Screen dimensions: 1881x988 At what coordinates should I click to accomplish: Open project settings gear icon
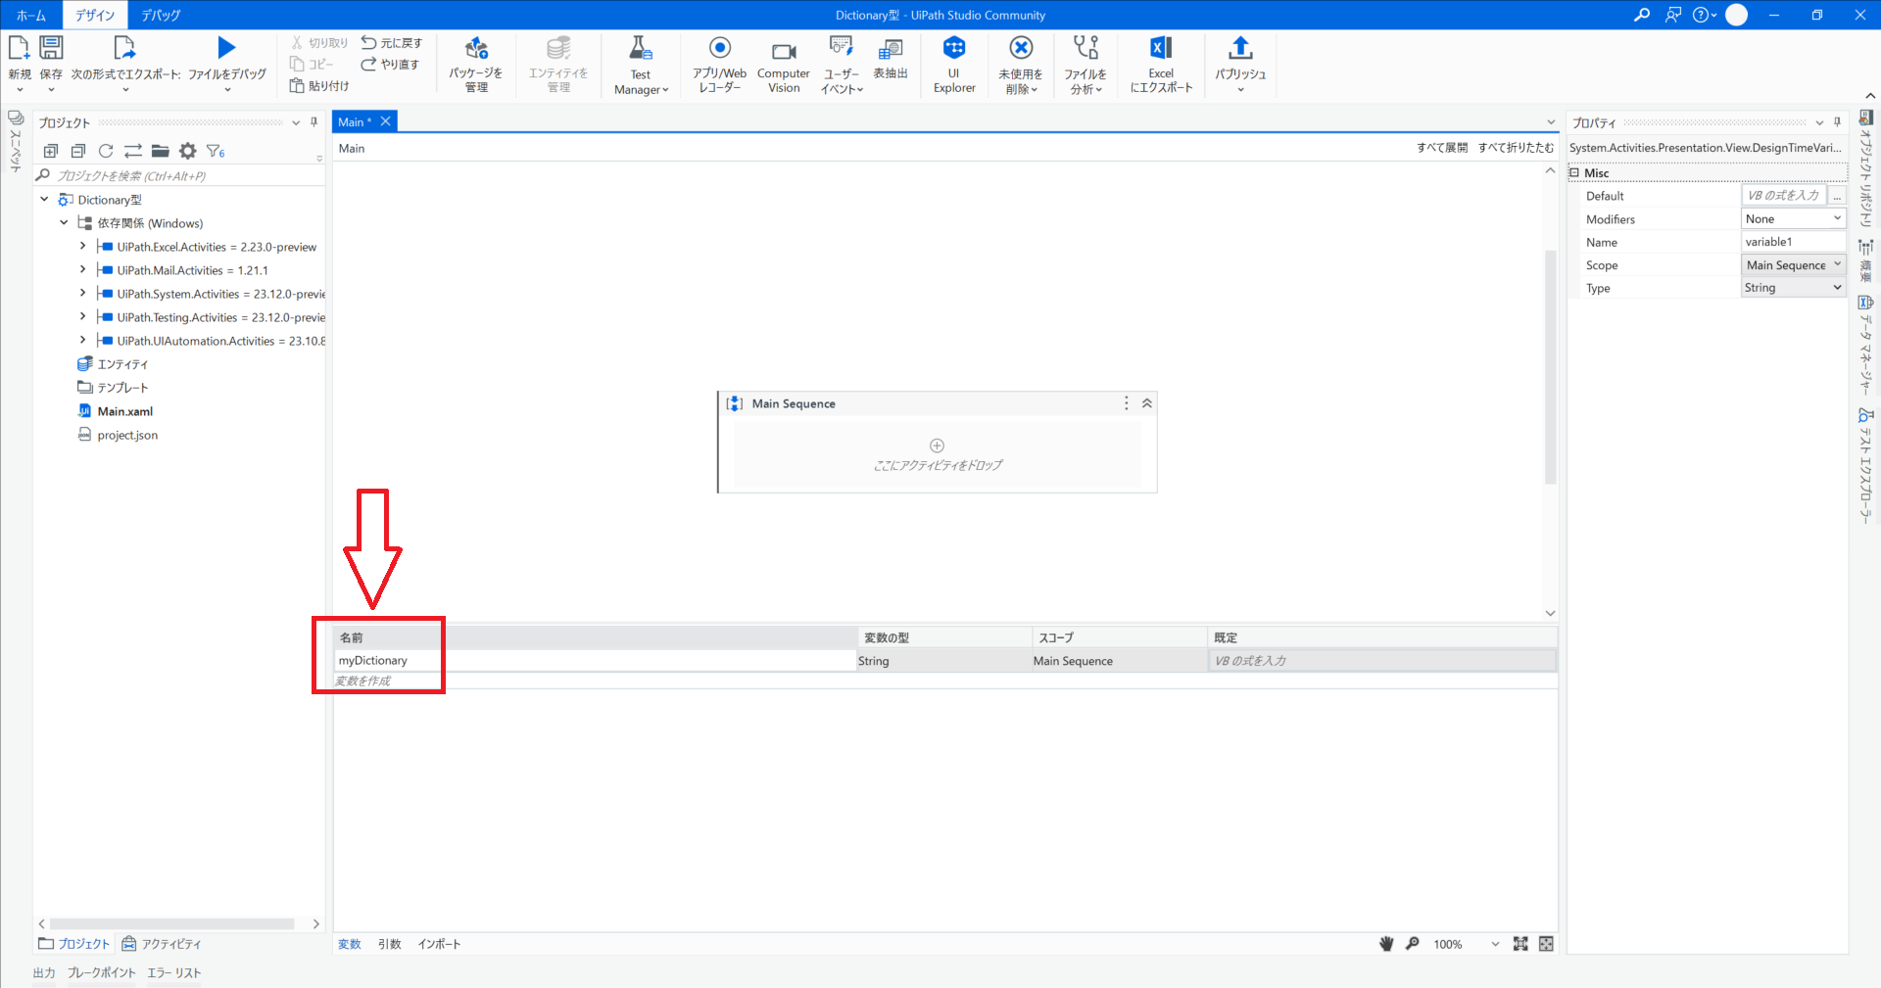point(188,151)
